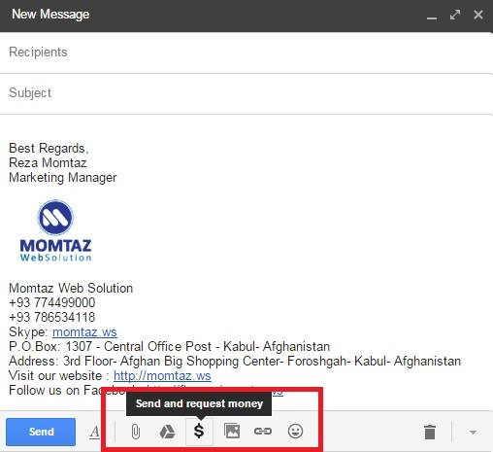Viewport: 493px width, 452px height.
Task: Pop out compose window to full-screen
Action: point(455,15)
